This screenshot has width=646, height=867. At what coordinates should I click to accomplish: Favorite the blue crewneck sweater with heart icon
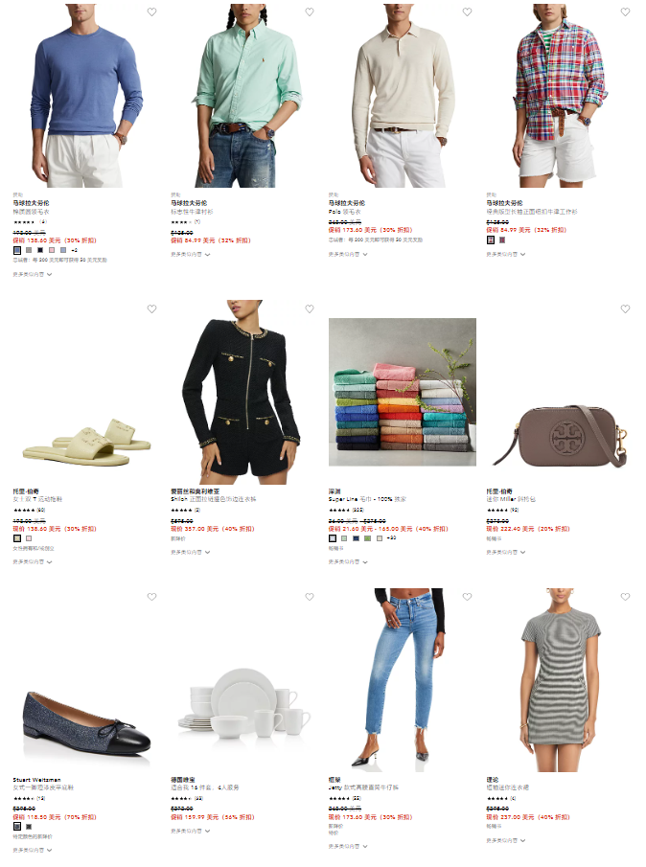(151, 12)
